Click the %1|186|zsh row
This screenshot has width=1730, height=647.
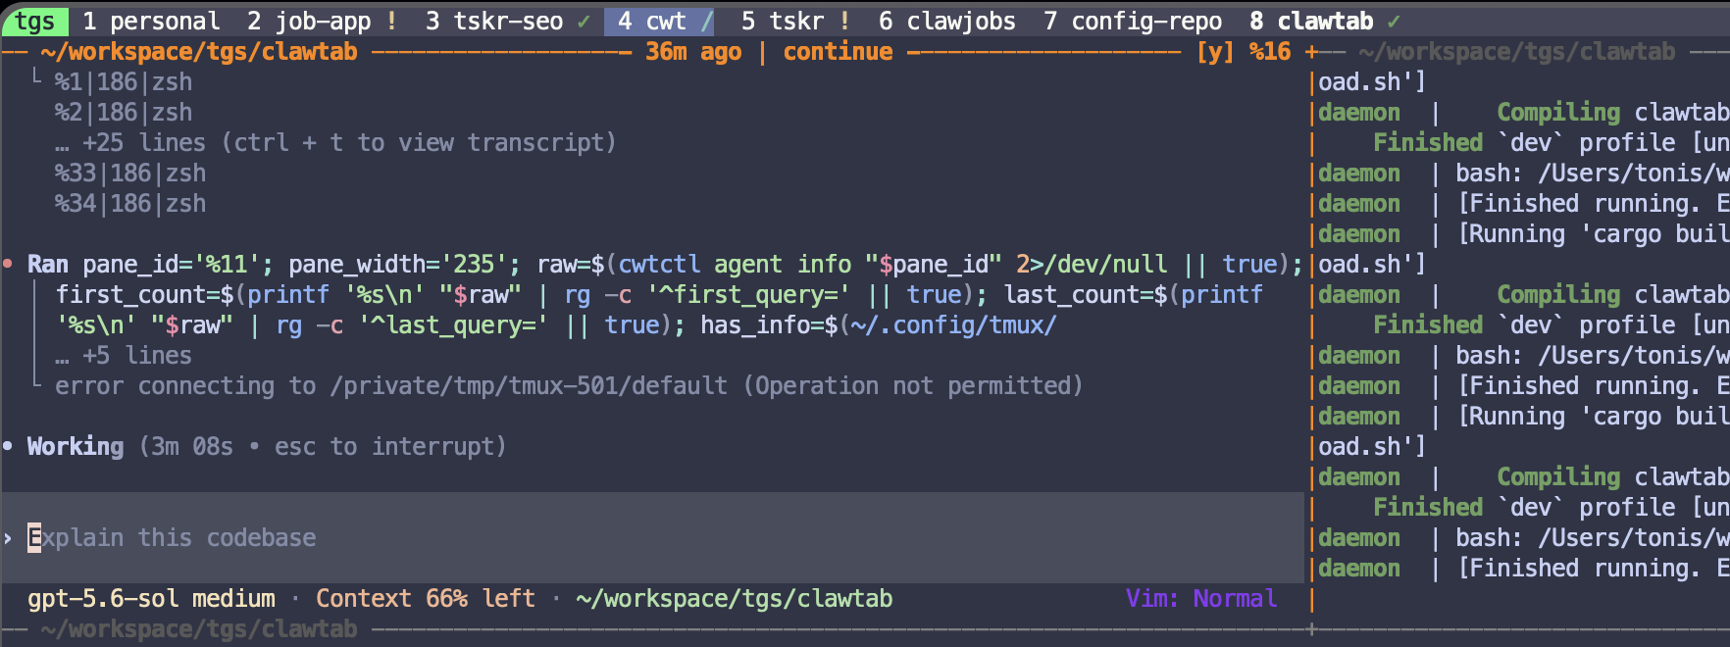point(124,81)
